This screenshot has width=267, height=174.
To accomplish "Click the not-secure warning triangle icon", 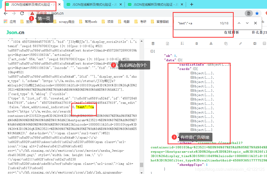I will 32,13.
